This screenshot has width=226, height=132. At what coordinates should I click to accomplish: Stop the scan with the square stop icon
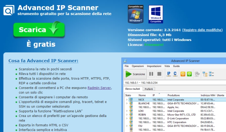tap(159, 74)
